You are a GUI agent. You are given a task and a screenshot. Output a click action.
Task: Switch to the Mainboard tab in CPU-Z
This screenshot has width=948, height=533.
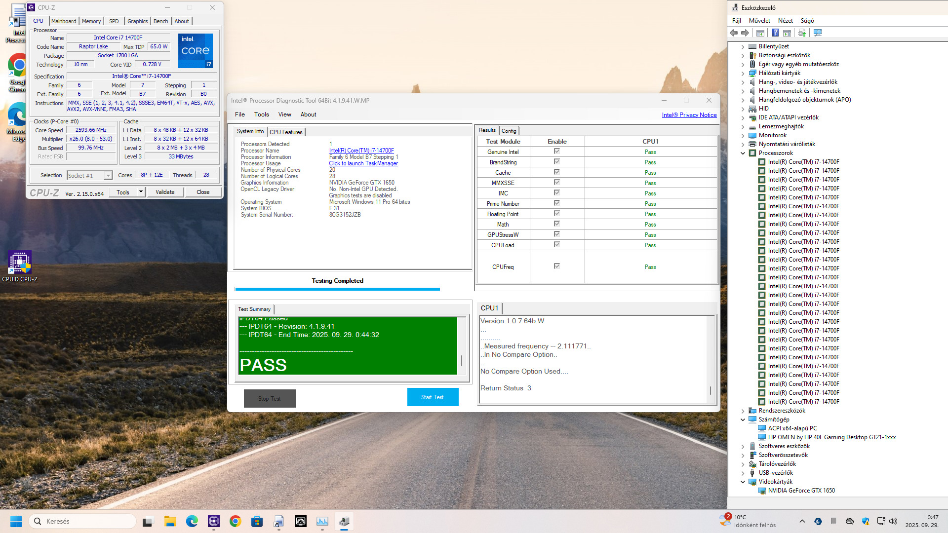click(64, 21)
